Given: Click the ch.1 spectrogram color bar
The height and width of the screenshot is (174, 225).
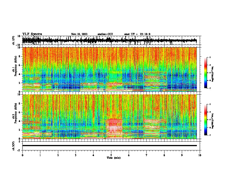Looking at the screenshot, I should 205,73.
